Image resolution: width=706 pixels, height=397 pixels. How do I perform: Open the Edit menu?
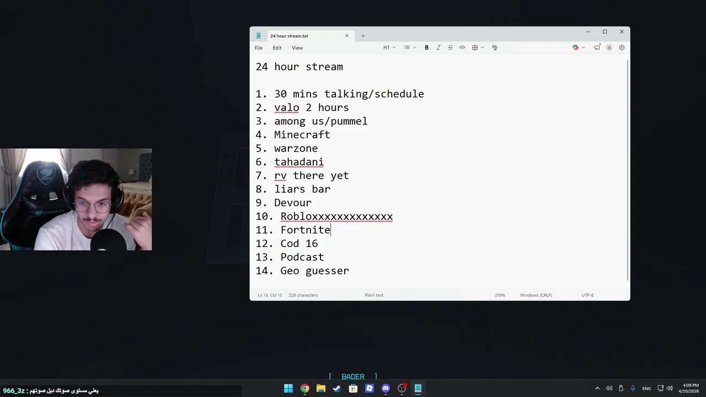pos(277,48)
